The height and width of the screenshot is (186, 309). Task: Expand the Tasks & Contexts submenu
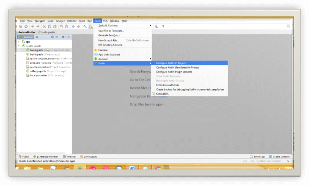point(123,25)
